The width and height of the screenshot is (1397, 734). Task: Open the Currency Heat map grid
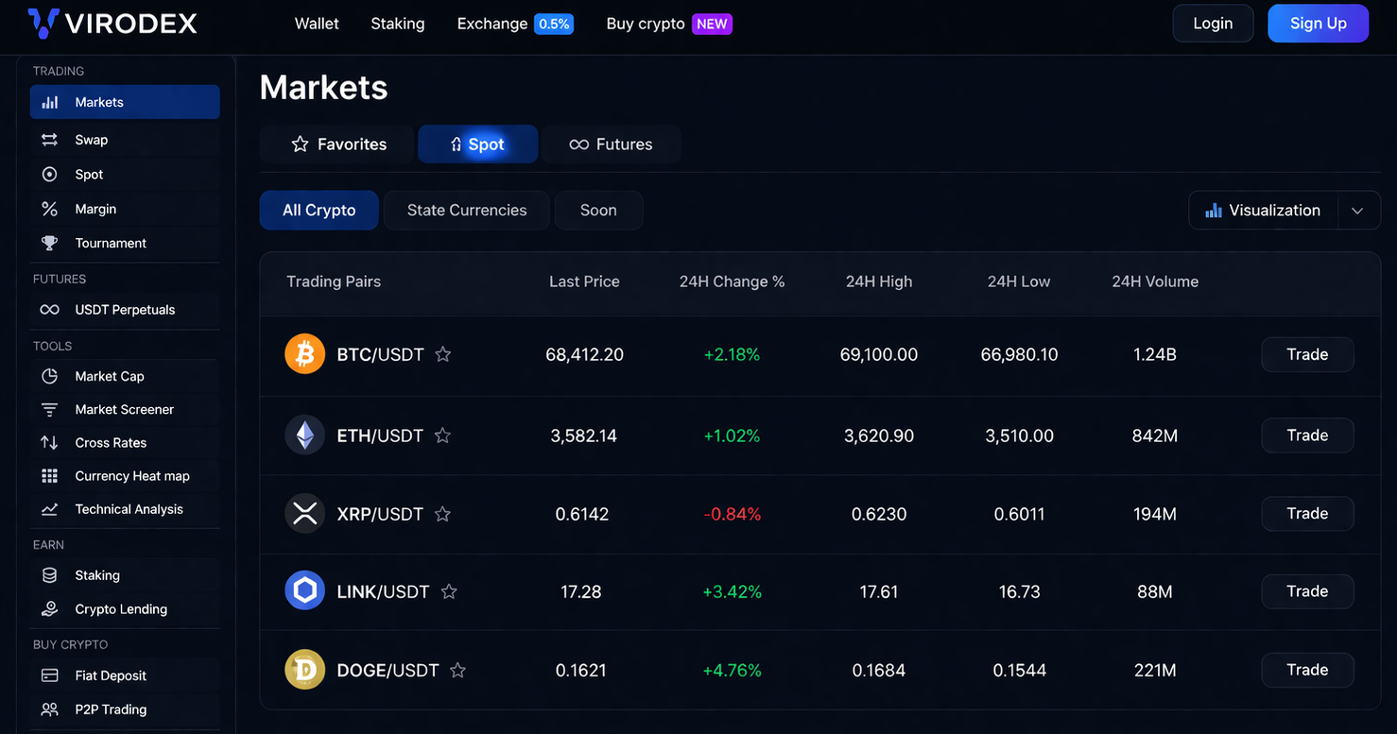(49, 476)
